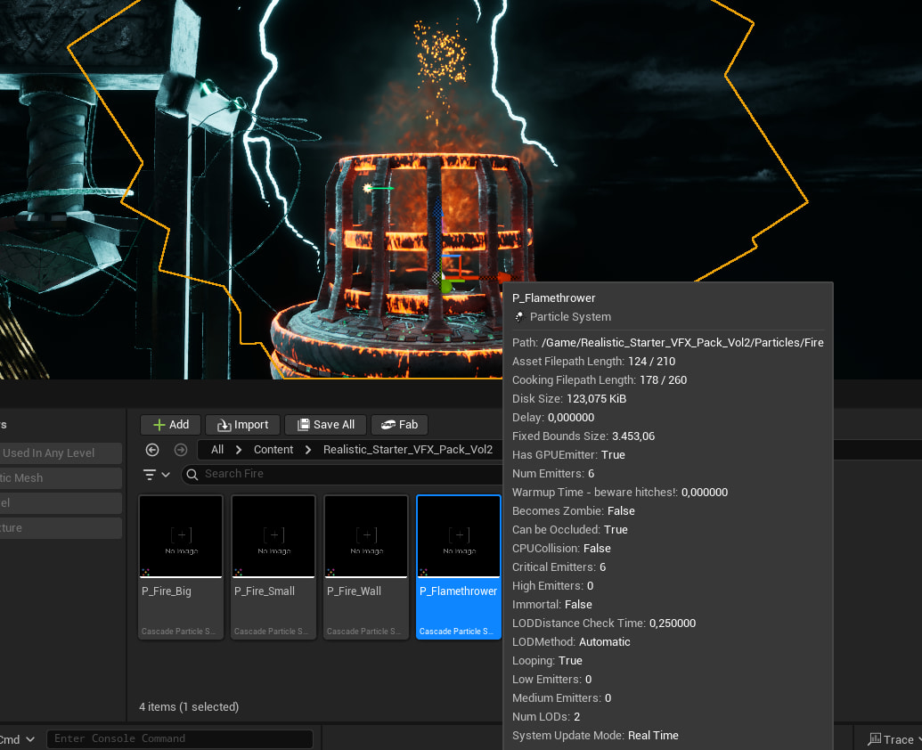Image resolution: width=922 pixels, height=750 pixels.
Task: Open the filter options dropdown
Action: click(x=157, y=474)
